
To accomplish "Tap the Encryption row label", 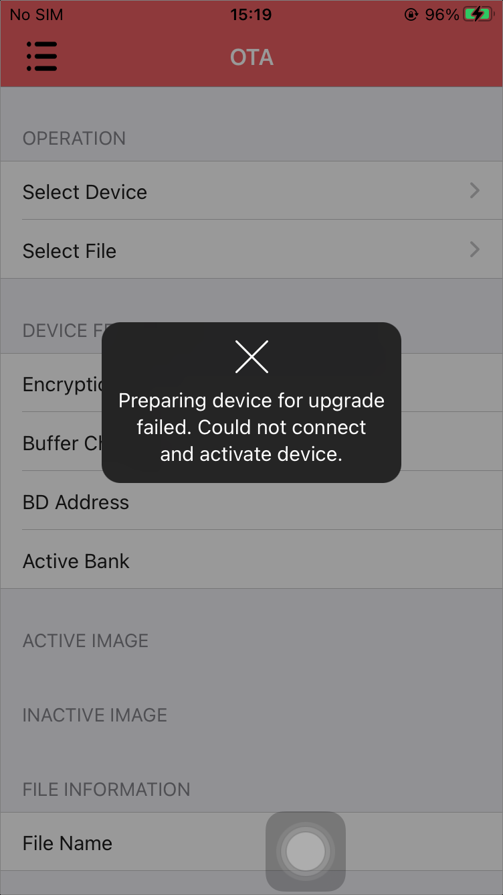I will pos(62,385).
